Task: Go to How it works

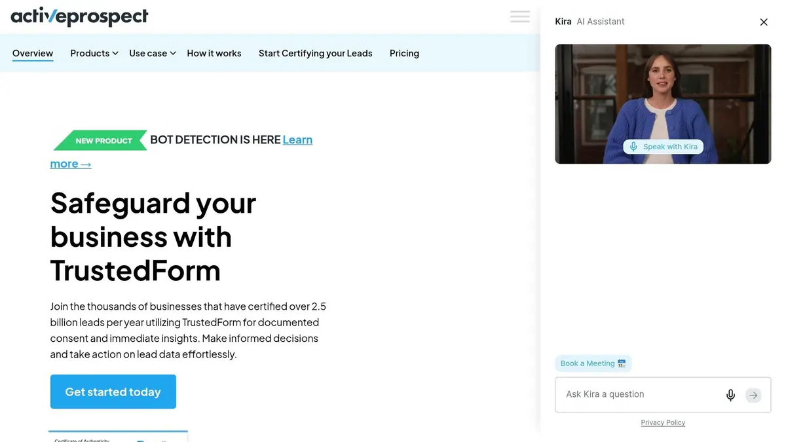Action: (214, 53)
